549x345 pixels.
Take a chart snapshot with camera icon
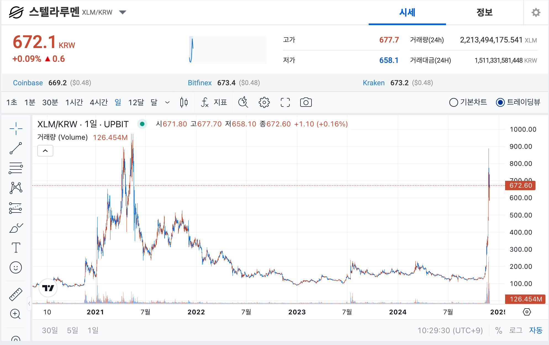coord(306,102)
